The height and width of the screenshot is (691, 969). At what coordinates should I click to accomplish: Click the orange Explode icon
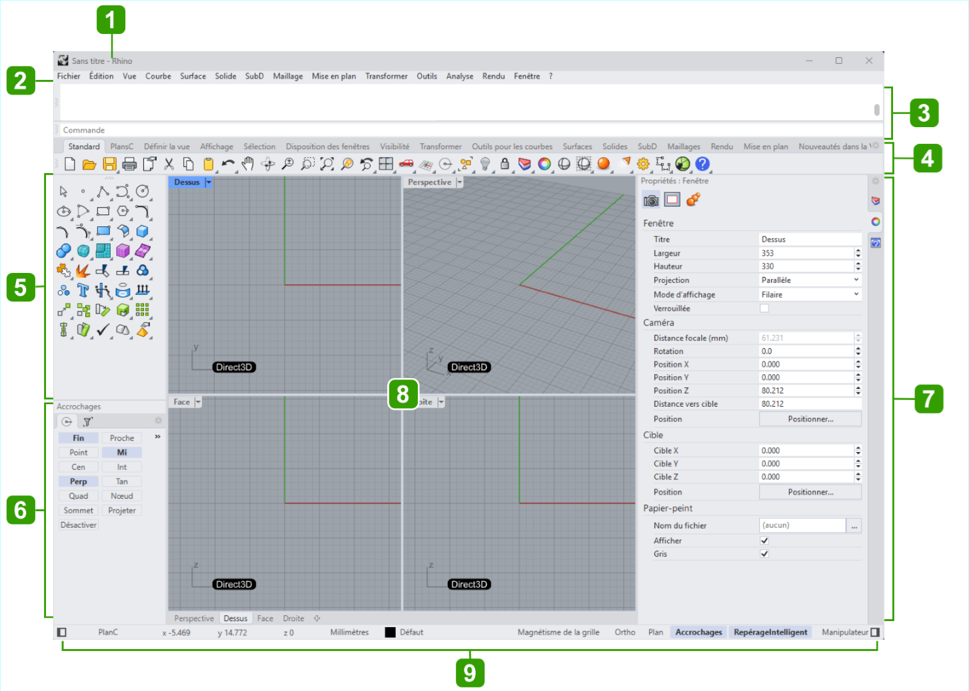[x=83, y=270]
